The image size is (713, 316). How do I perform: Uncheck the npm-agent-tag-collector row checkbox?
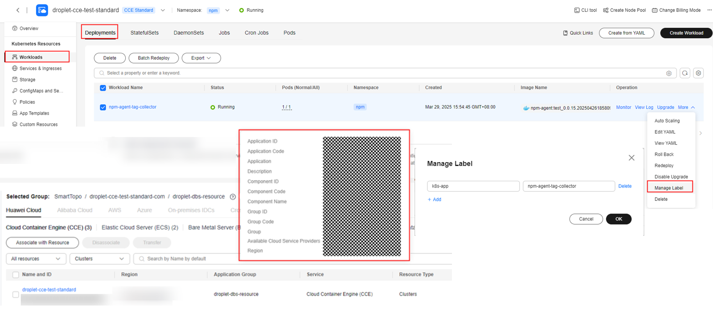point(103,107)
